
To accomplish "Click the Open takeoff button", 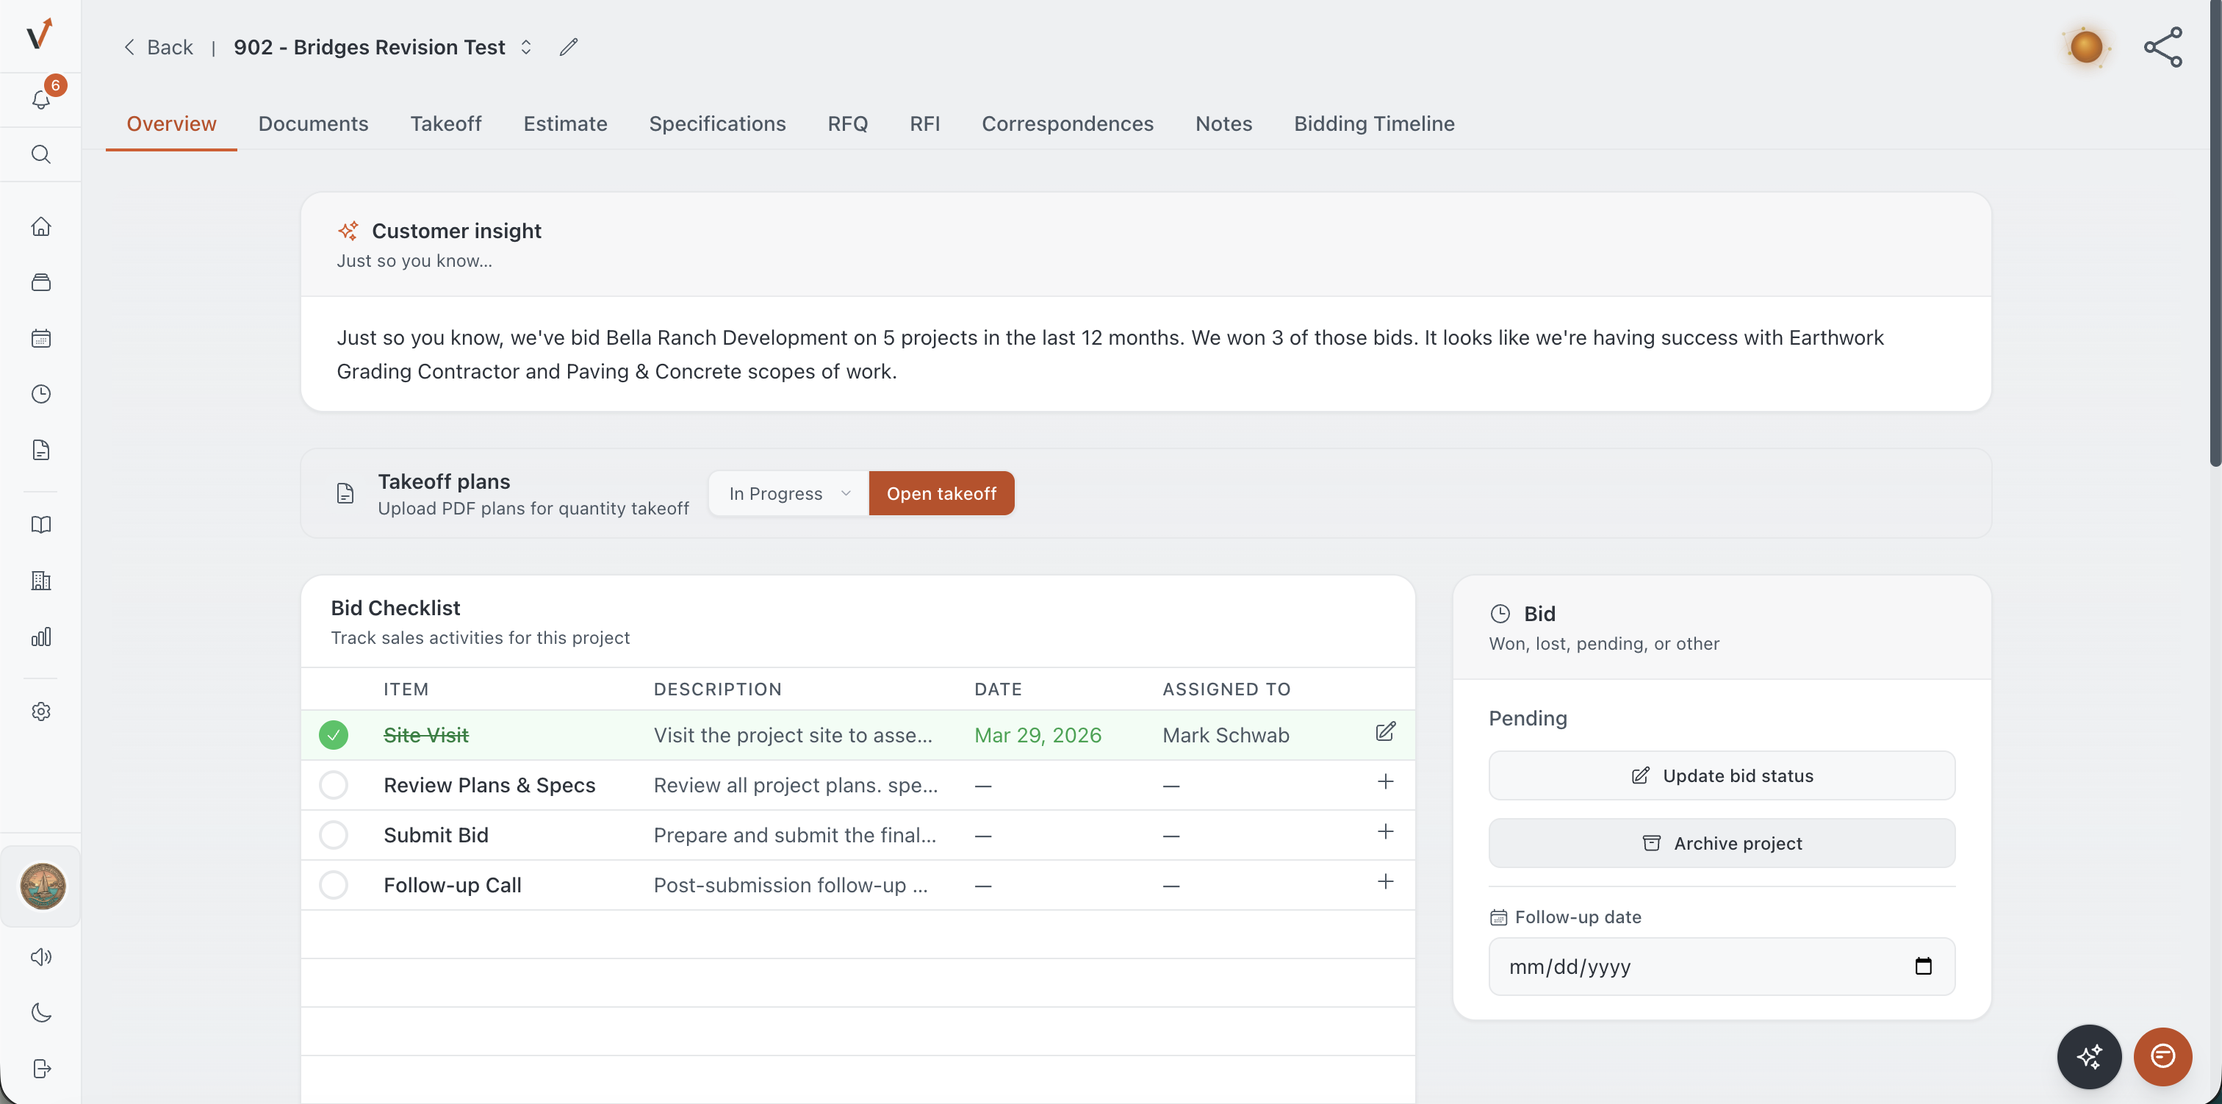I will coord(941,494).
